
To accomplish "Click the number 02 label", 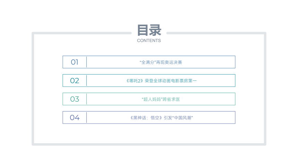I will pos(74,81).
